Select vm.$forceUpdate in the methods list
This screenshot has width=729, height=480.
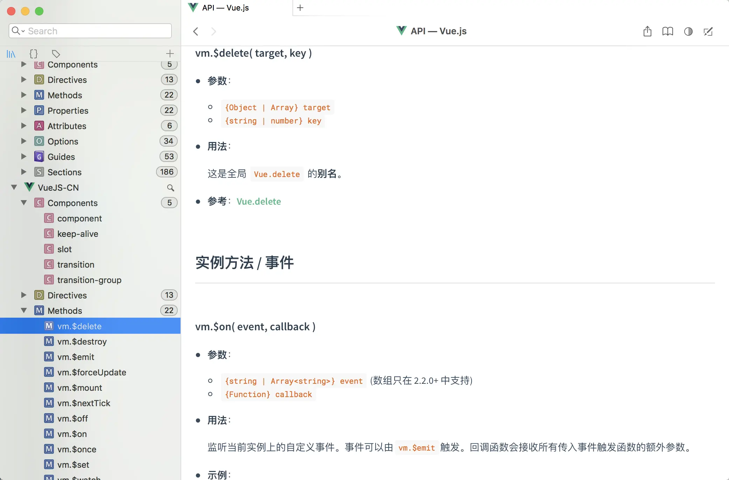coord(92,372)
